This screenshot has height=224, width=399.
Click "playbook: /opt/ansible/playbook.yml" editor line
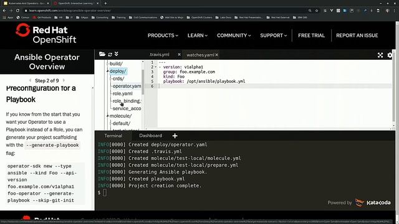point(204,82)
